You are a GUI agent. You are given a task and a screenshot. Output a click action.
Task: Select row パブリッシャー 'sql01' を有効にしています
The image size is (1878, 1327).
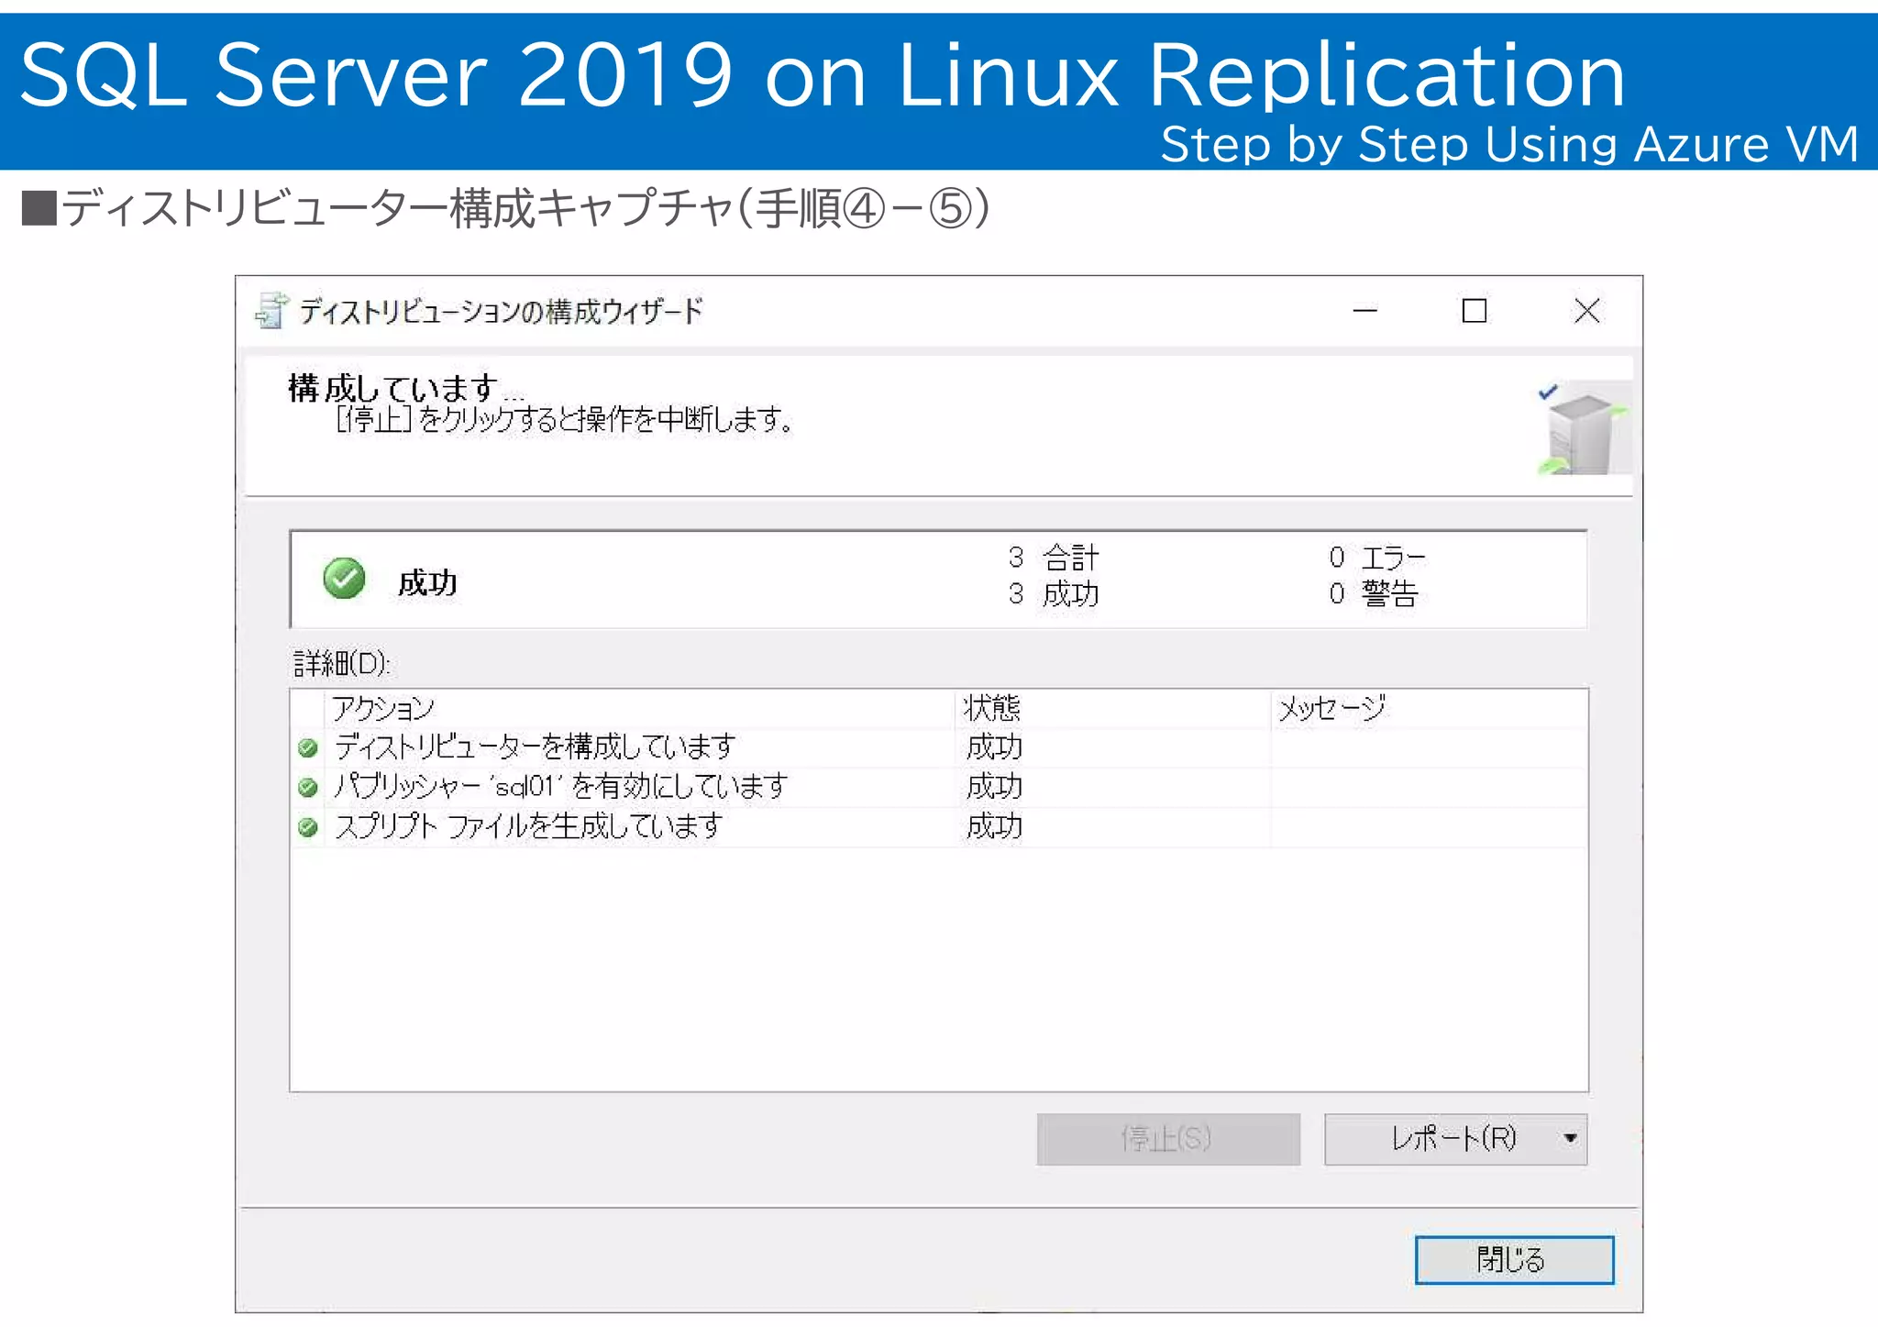click(939, 787)
